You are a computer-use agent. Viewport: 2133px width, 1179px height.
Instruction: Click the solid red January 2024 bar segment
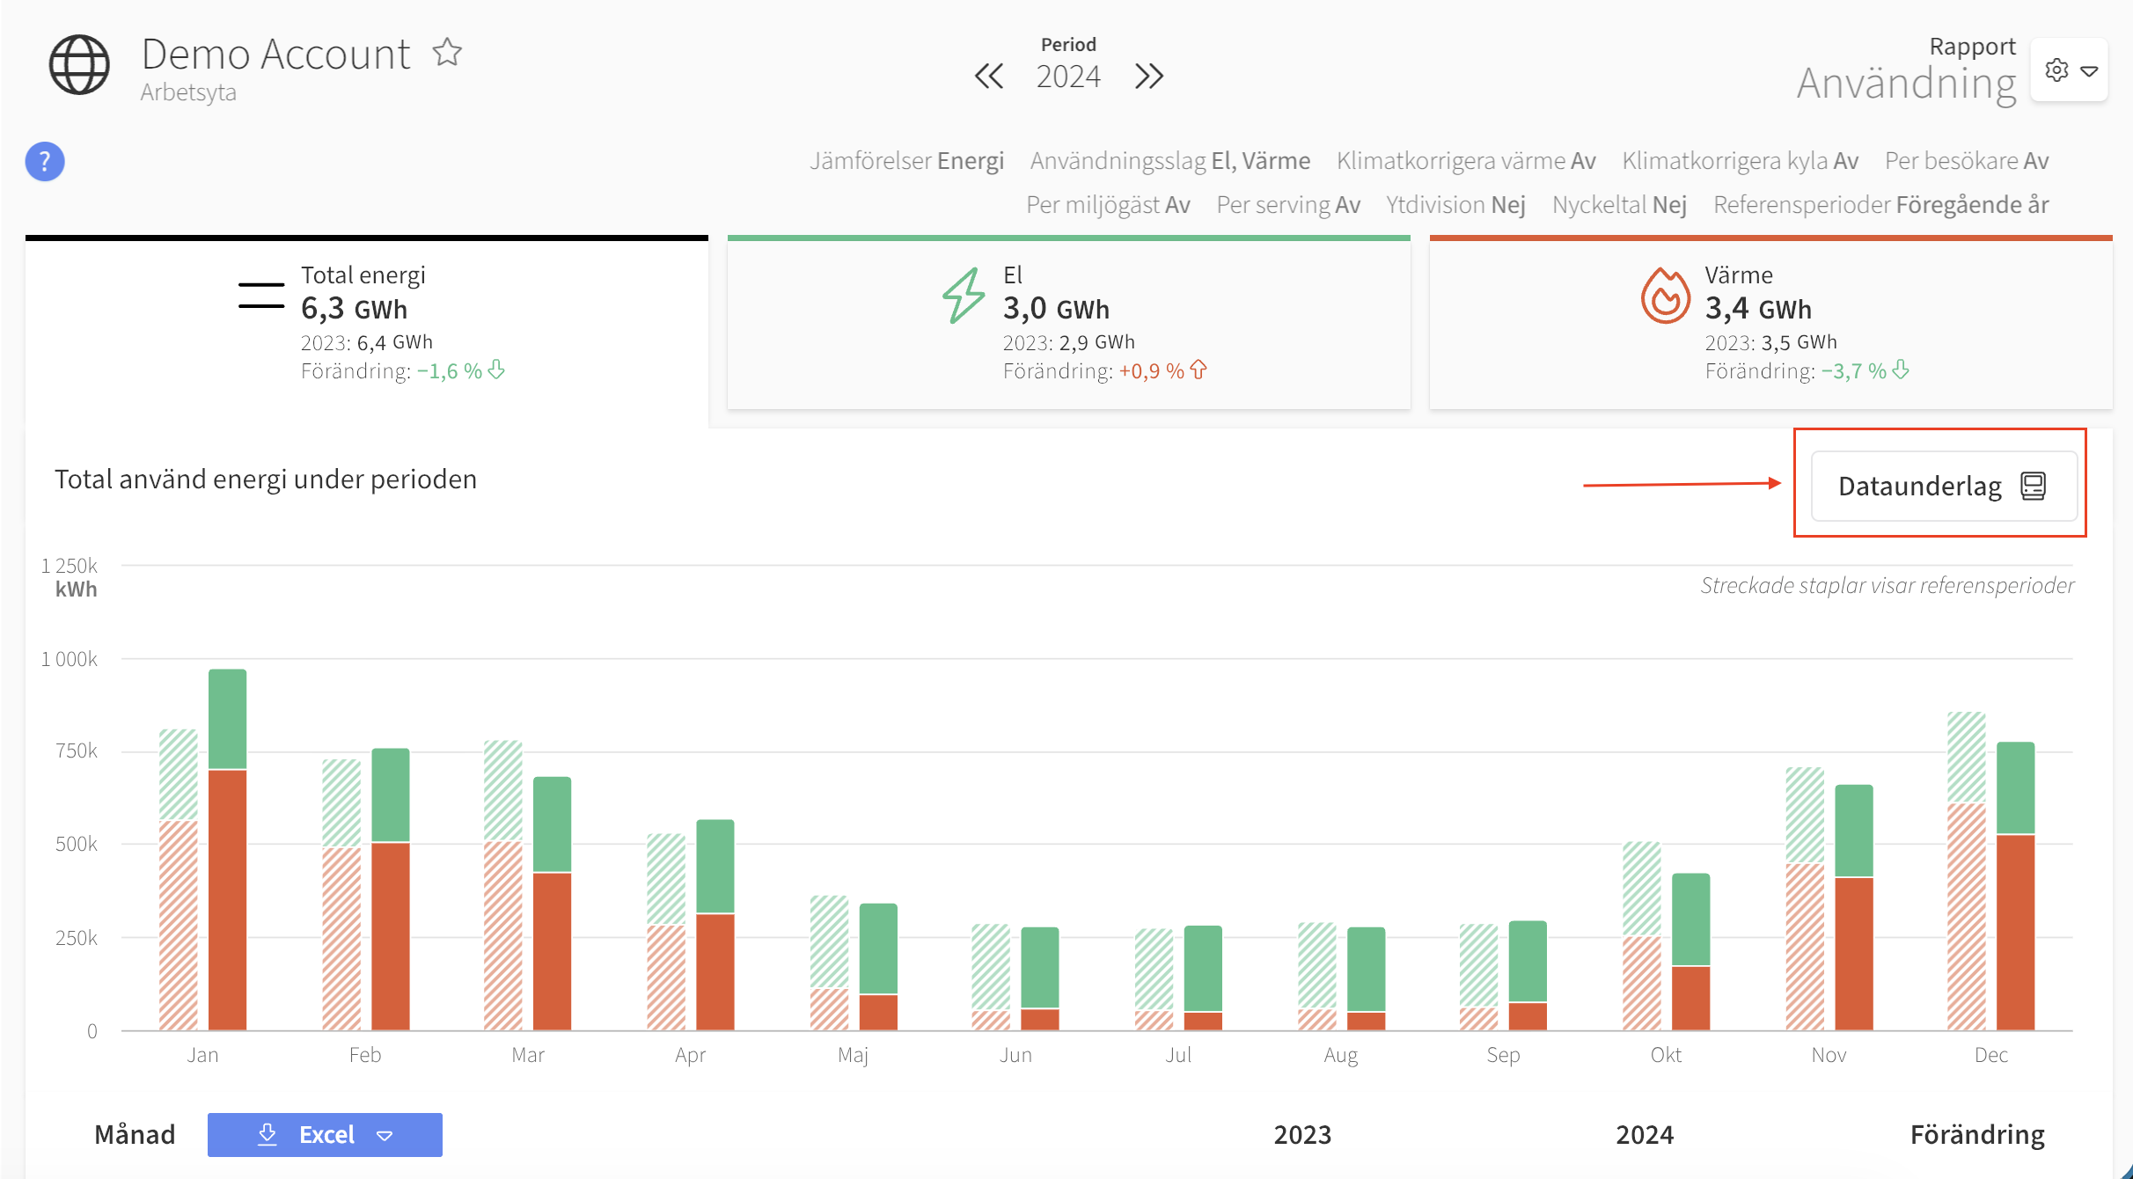click(228, 899)
